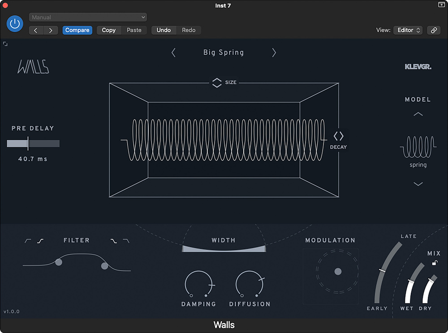Toggle the MIX lock icon

434,263
